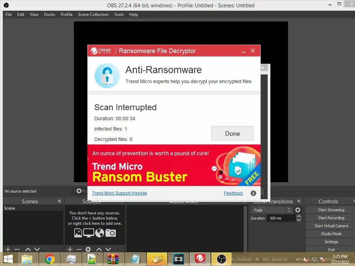Move source up in Sources list
355x266 pixels.
point(99,249)
